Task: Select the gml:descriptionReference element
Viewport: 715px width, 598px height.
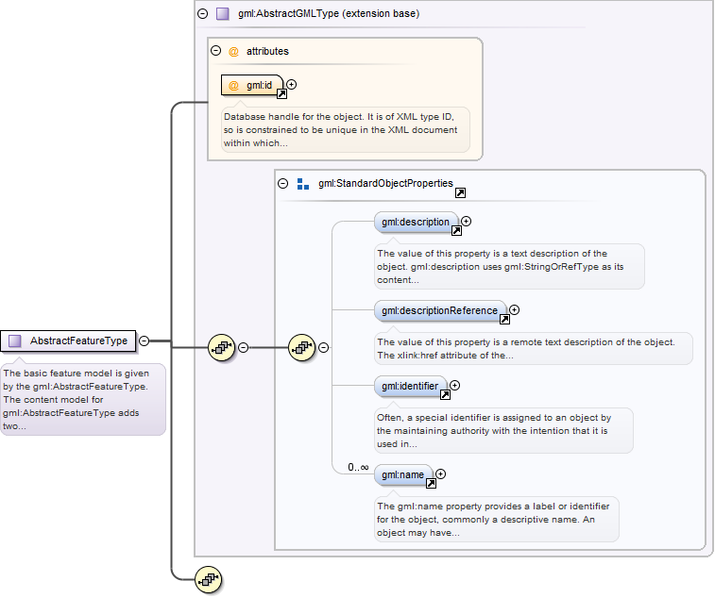Action: tap(438, 310)
